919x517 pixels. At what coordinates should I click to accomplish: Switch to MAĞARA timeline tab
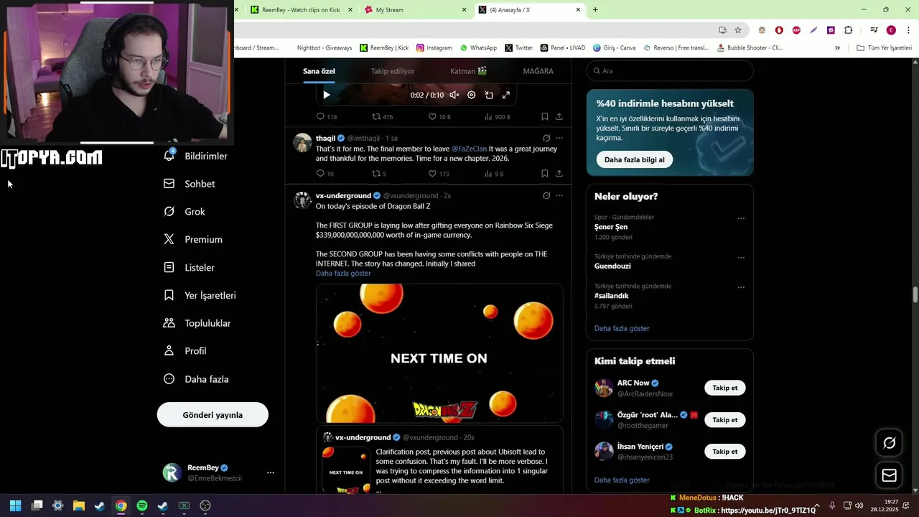click(x=538, y=71)
